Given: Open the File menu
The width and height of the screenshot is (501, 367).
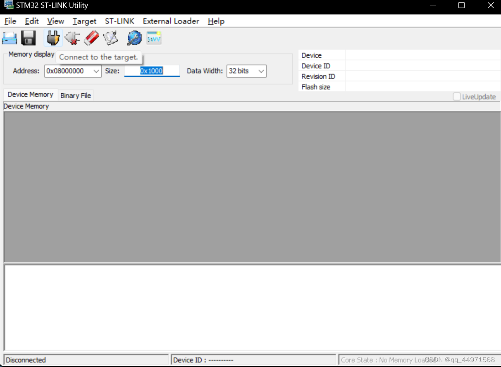Looking at the screenshot, I should [10, 21].
